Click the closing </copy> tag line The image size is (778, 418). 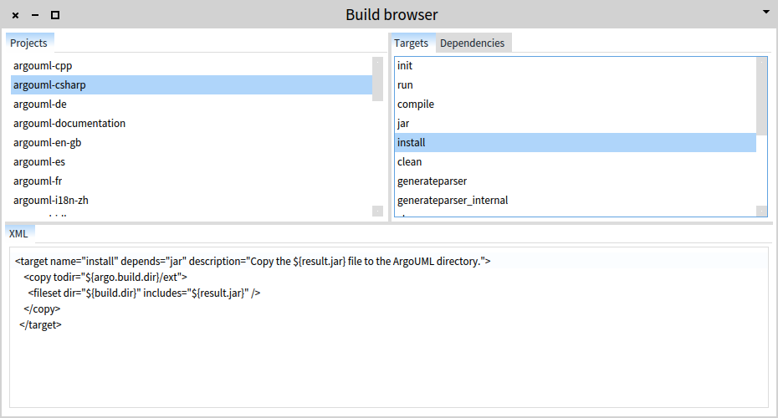(x=42, y=309)
